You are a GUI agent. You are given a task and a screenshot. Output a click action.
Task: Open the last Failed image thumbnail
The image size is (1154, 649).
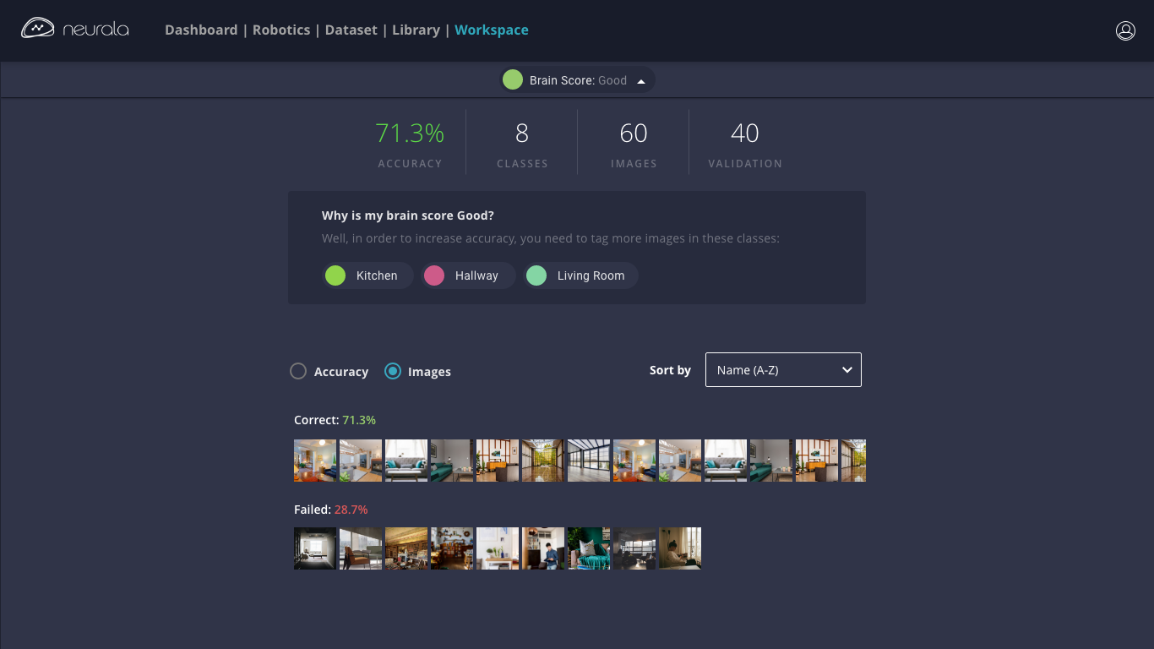680,548
